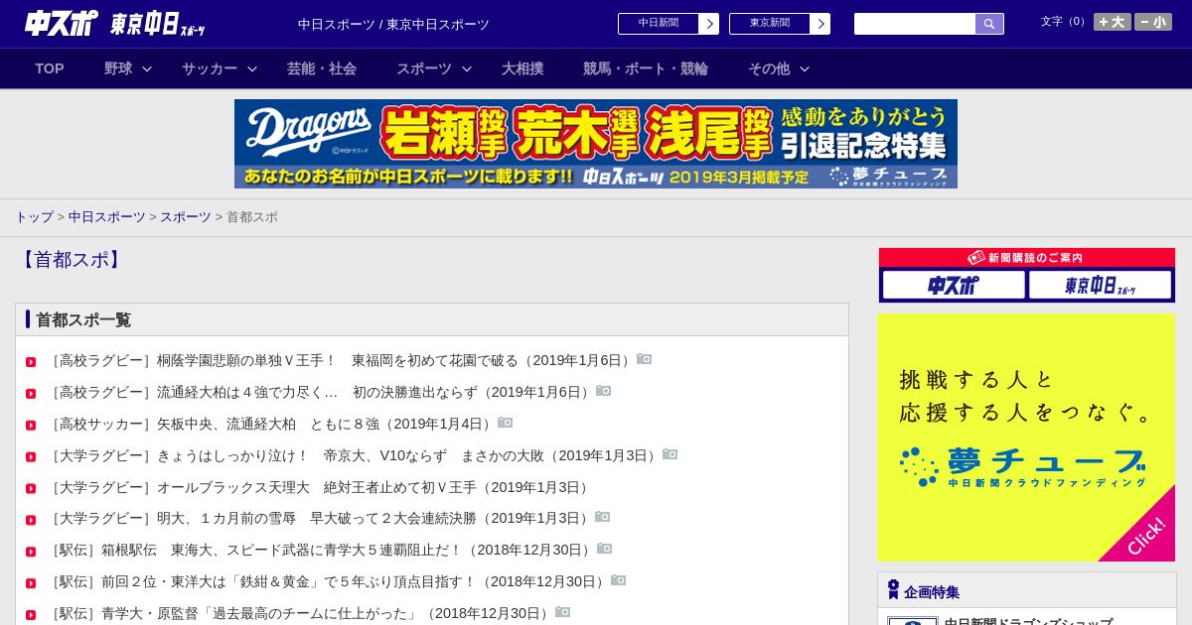Click camera icon beside 青学大・原監督 article
This screenshot has height=625, width=1192.
(x=563, y=612)
